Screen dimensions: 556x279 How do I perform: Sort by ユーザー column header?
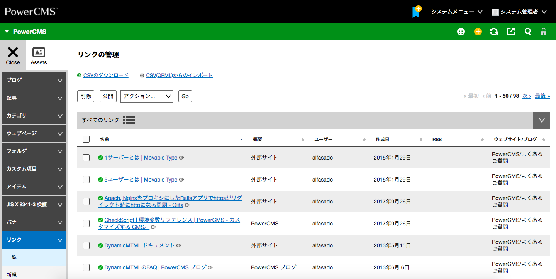pyautogui.click(x=324, y=139)
